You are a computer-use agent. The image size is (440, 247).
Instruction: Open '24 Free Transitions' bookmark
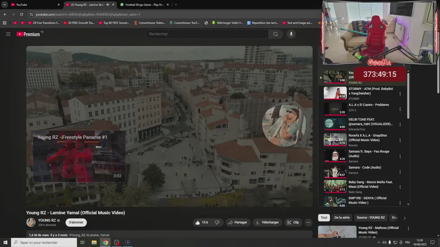pyautogui.click(x=43, y=23)
